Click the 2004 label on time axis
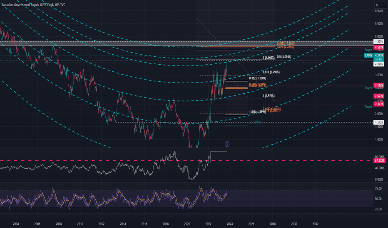The height and width of the screenshot is (228, 388). point(16,224)
